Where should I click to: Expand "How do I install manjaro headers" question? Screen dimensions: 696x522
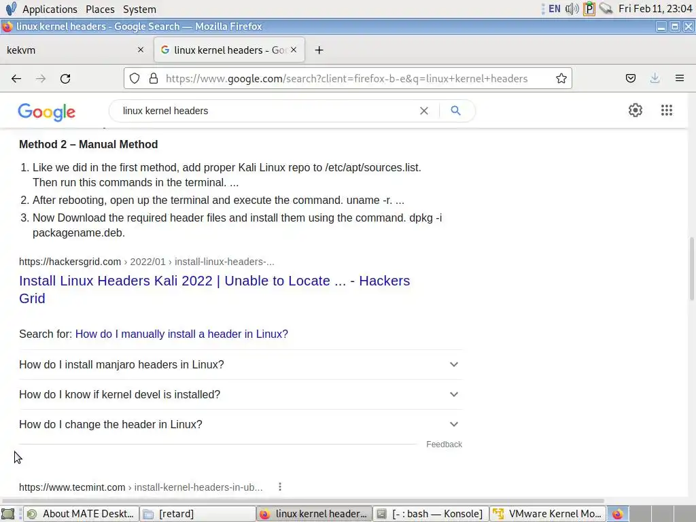[x=241, y=364]
